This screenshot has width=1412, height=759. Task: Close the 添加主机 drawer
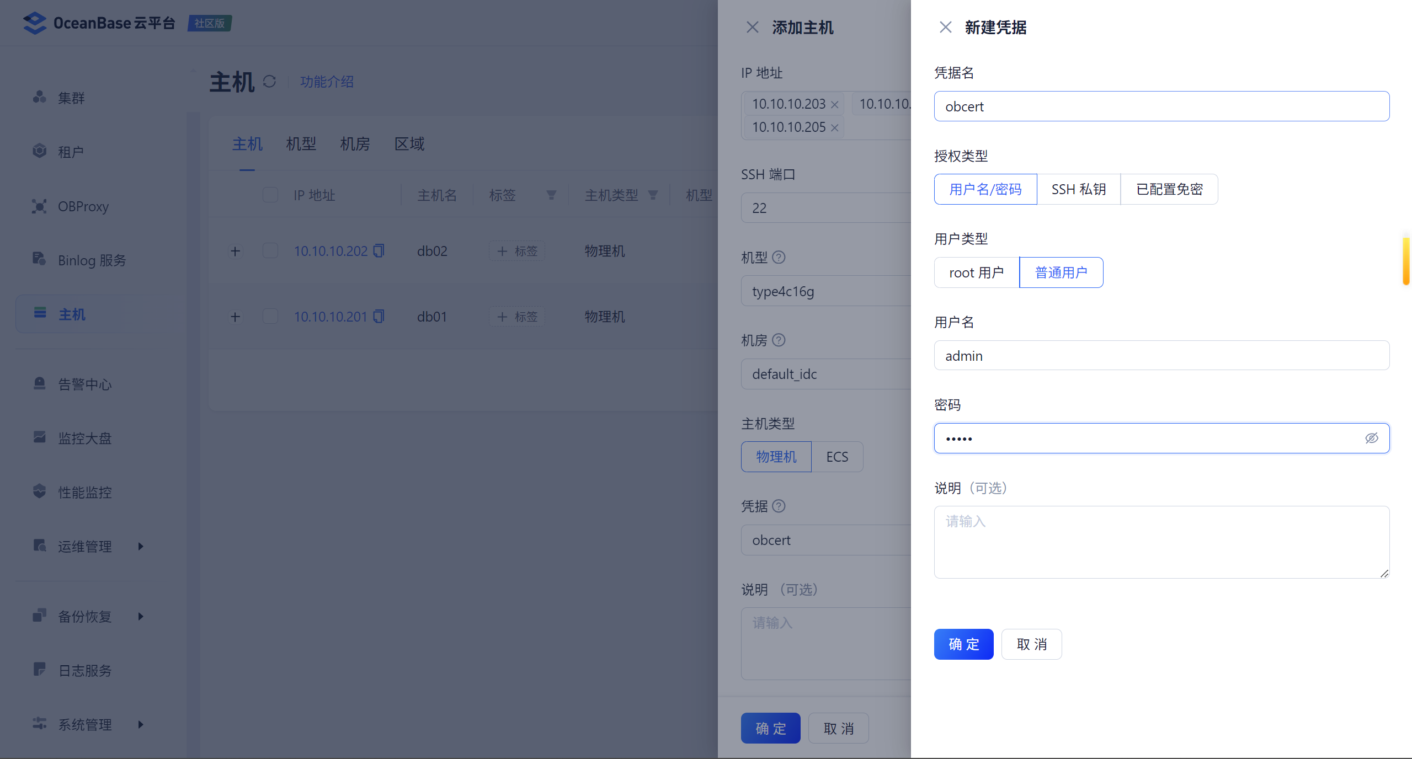[752, 27]
